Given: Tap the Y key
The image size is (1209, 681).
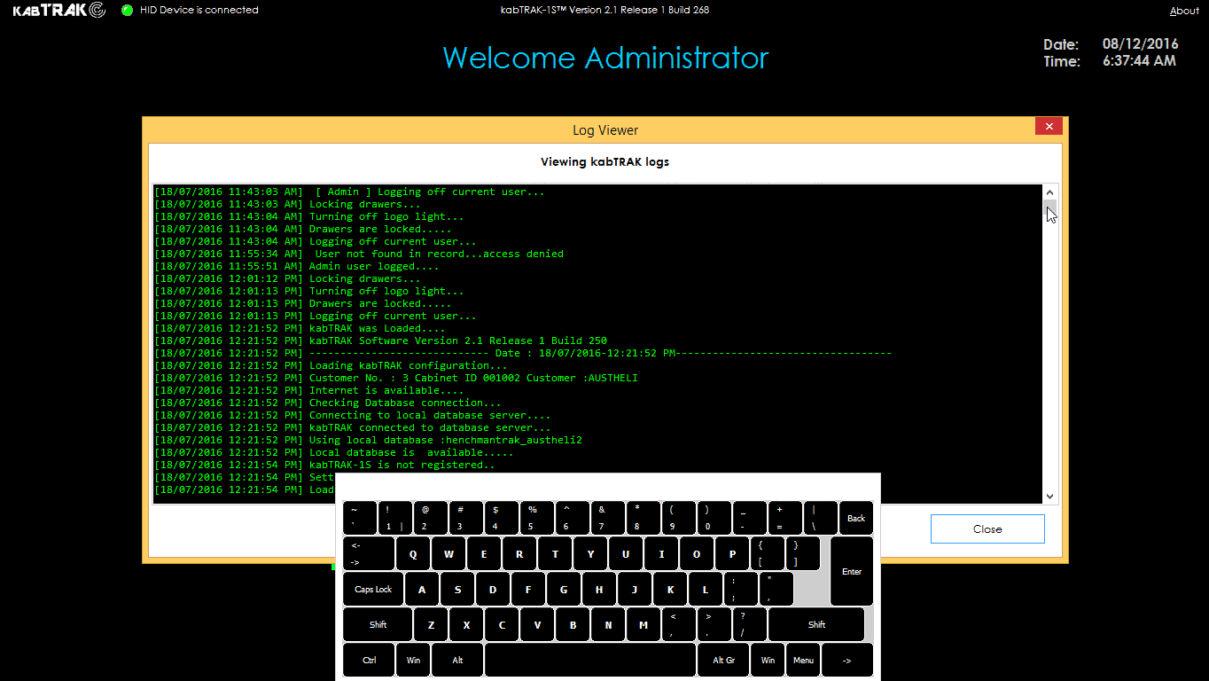Looking at the screenshot, I should 590,553.
